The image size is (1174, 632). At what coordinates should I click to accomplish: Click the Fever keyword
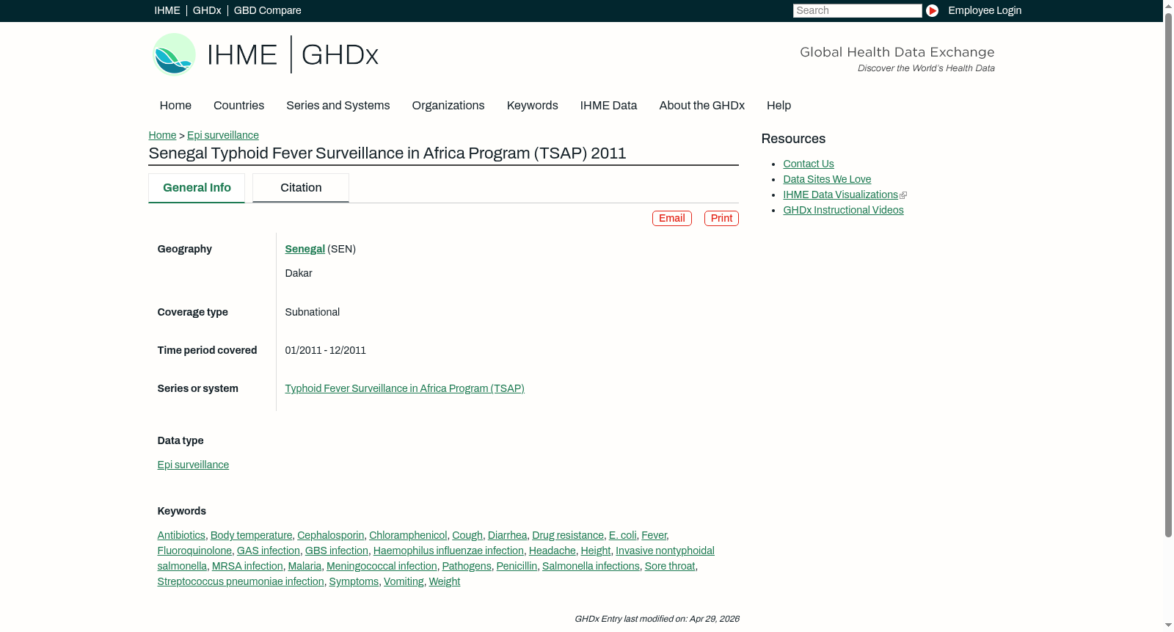654,535
